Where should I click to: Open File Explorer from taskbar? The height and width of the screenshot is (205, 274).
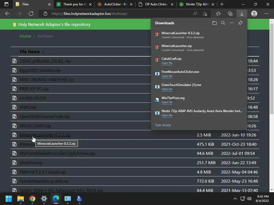(x=20, y=199)
